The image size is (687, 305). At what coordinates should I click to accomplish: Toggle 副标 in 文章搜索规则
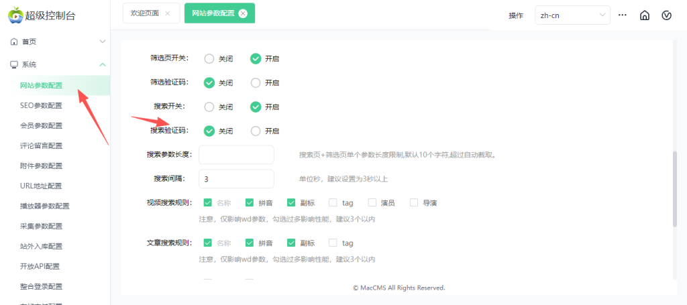click(291, 243)
